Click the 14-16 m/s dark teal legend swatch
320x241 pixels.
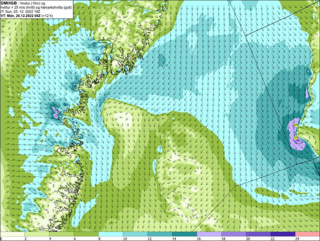pyautogui.click(x=185, y=234)
